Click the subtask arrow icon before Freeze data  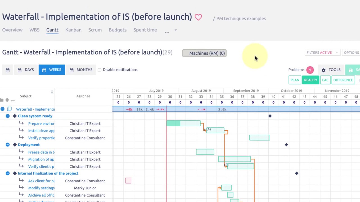tap(21, 151)
